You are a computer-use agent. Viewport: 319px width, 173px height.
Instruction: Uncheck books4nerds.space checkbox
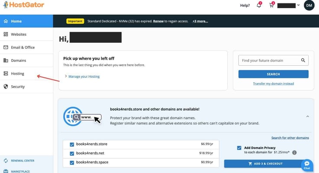click(72, 163)
